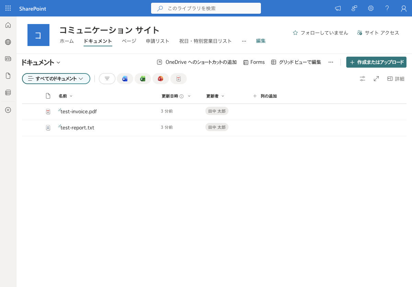Open the すべてのドキュメント view dropdown

click(56, 79)
